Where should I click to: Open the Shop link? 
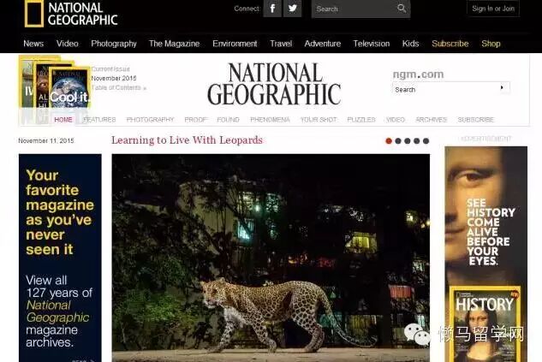click(x=491, y=44)
